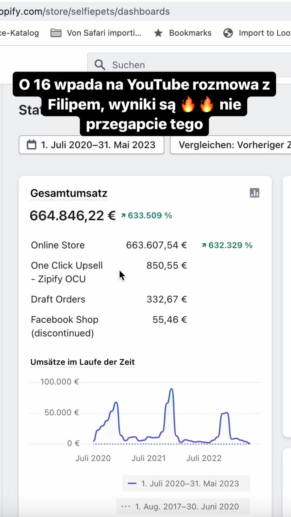Click the solid line swatch for 2020–2023 legend
Screen dimensions: 291x517
[x=132, y=483]
